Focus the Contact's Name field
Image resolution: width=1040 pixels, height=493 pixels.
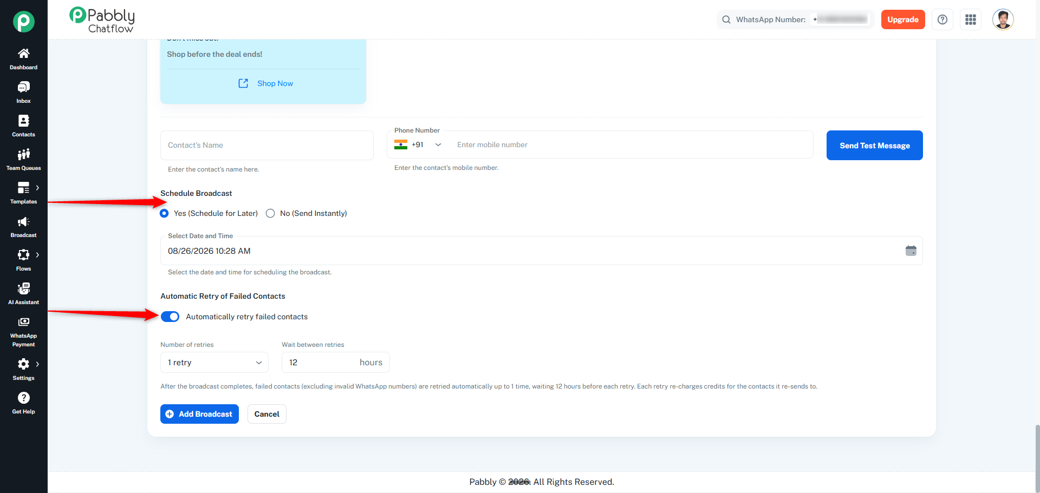pos(267,145)
